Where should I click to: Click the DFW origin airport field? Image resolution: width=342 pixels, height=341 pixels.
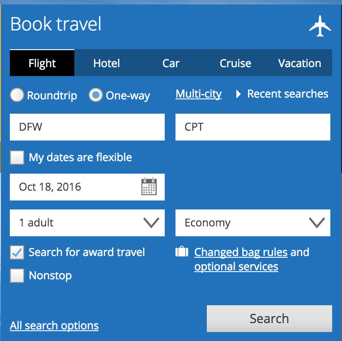(87, 127)
